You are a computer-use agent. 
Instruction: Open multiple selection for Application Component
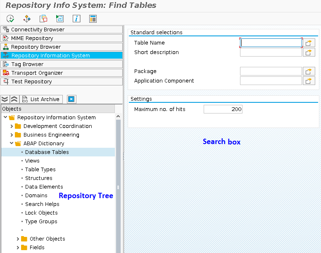[x=309, y=81]
